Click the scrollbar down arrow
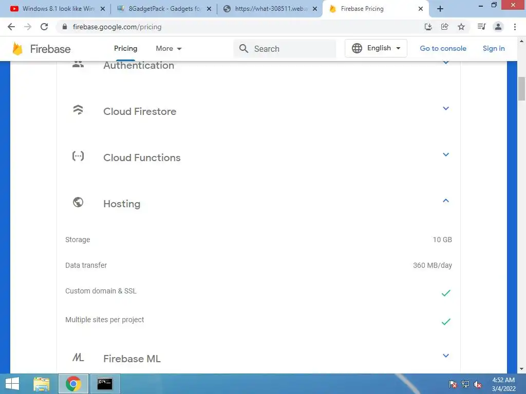526x394 pixels. (x=521, y=369)
